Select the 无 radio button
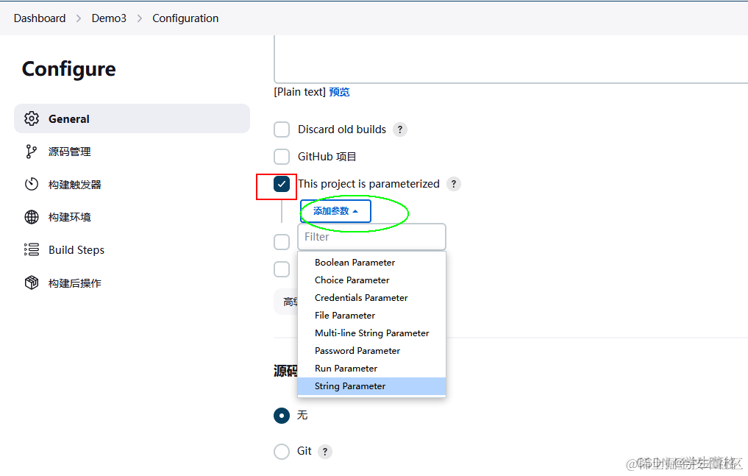 point(282,416)
